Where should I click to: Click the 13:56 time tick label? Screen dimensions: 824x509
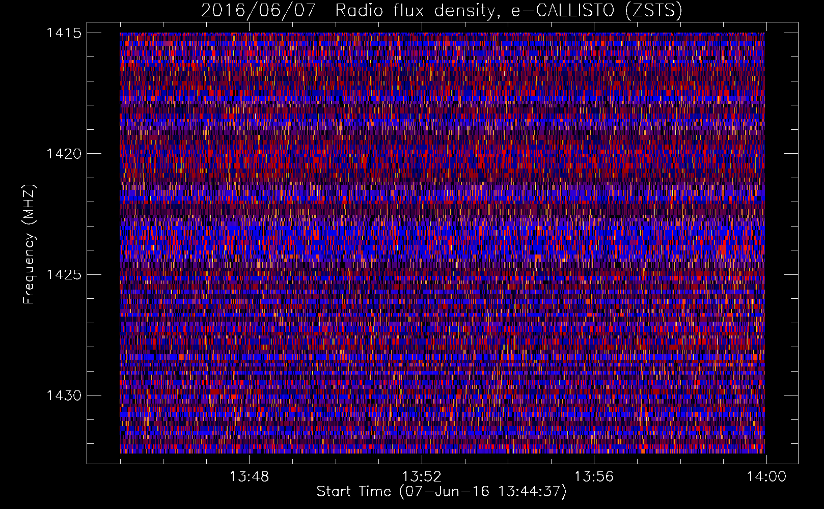pos(594,477)
